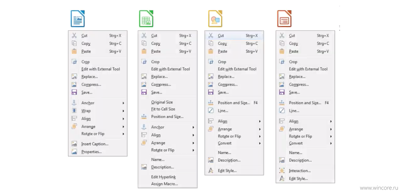Click the LibreOffice Draw application icon
The image size is (402, 194).
tap(215, 19)
